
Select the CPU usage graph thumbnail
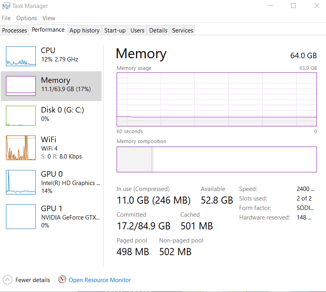tap(21, 56)
